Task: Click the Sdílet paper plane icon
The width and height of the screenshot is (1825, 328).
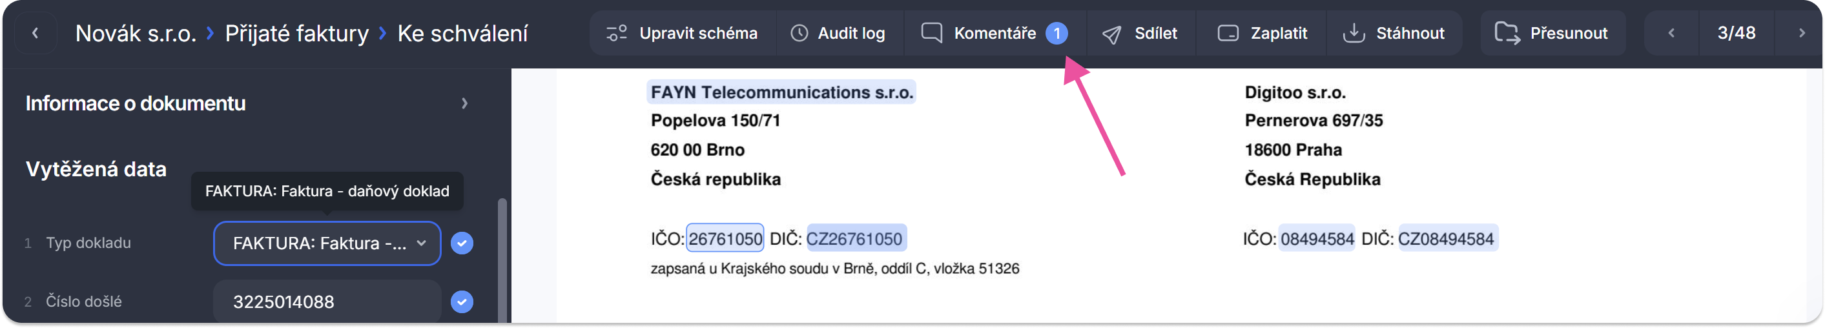Action: pos(1111,34)
